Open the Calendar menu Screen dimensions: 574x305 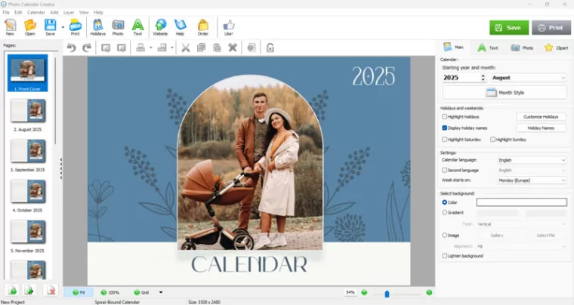point(36,12)
